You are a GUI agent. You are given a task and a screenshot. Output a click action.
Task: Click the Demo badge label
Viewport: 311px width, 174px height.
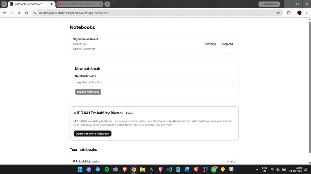[129, 113]
